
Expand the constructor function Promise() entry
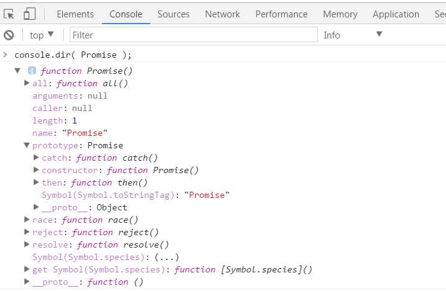36,170
